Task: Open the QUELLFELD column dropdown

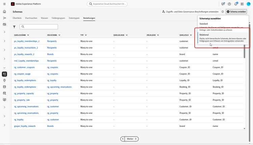Action: pos(191,35)
